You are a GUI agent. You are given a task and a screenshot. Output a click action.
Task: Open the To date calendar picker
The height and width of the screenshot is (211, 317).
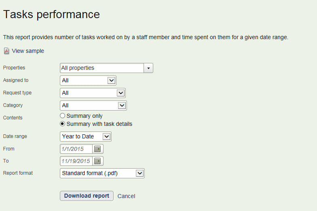98,161
